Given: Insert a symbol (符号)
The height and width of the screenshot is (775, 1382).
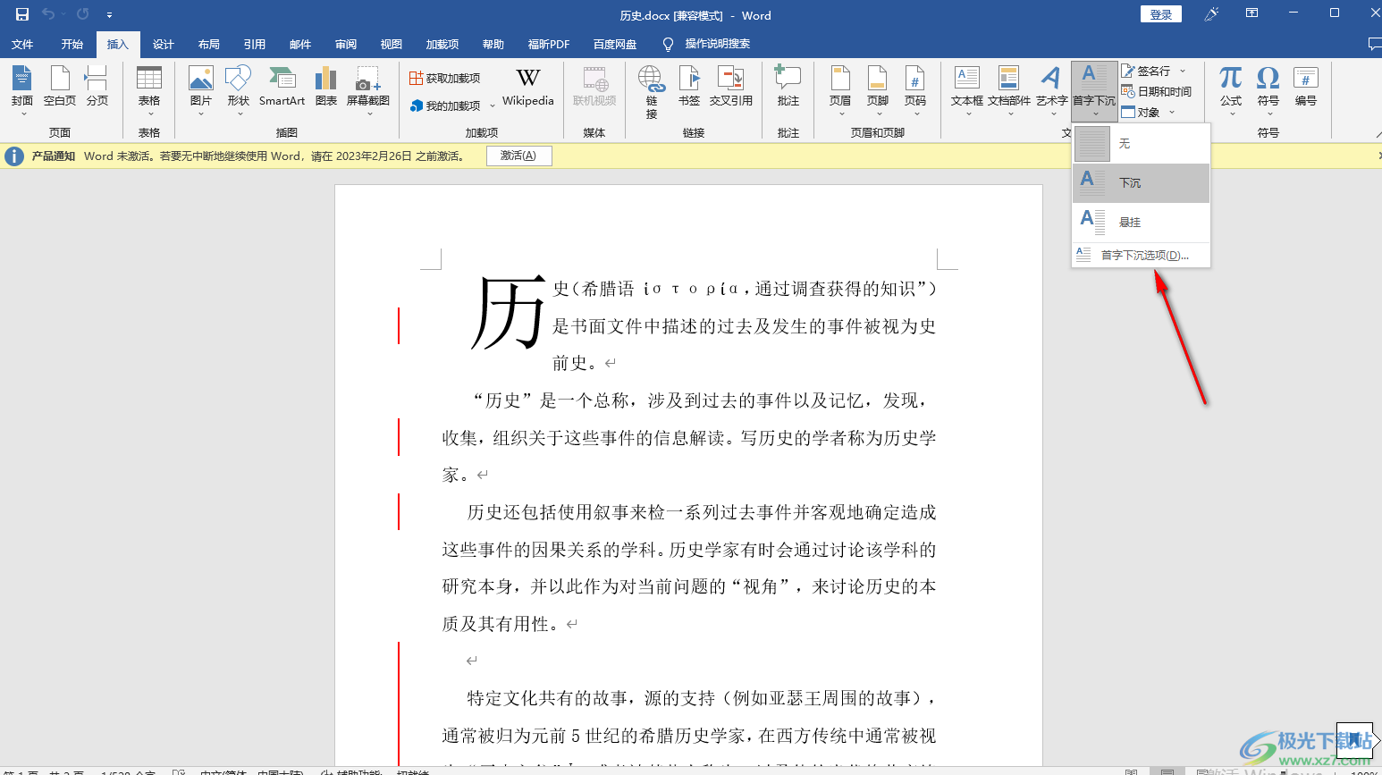Looking at the screenshot, I should (1268, 89).
